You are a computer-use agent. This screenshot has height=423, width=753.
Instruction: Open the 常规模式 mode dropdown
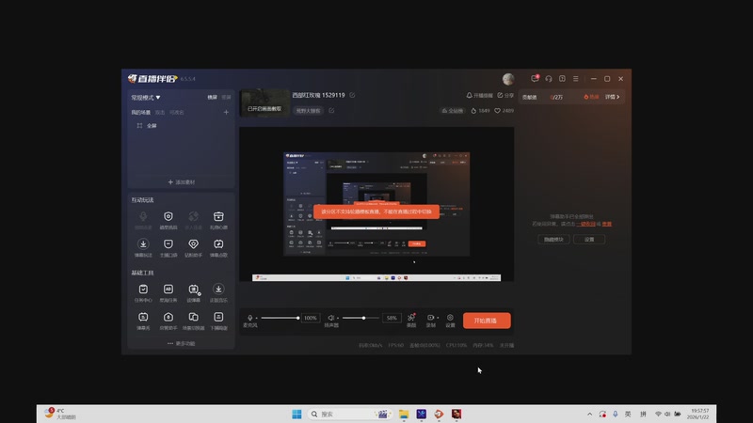click(x=146, y=98)
